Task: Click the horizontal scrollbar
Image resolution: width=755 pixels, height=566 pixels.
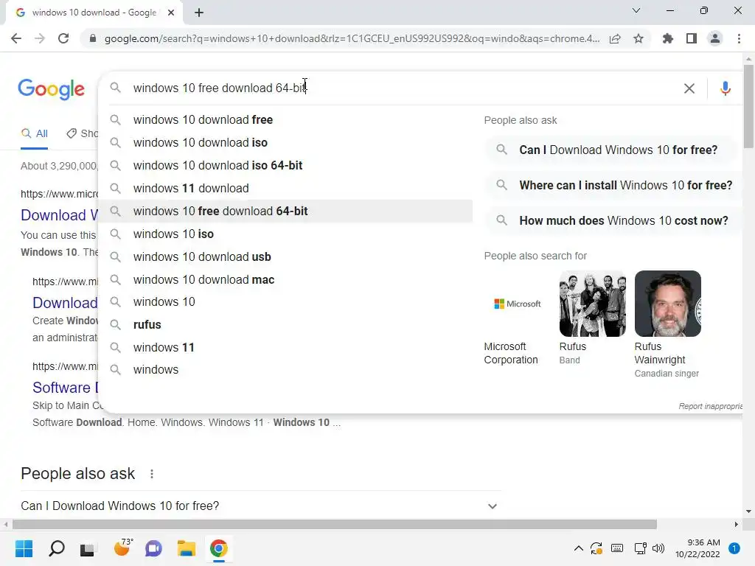Action: pyautogui.click(x=335, y=524)
